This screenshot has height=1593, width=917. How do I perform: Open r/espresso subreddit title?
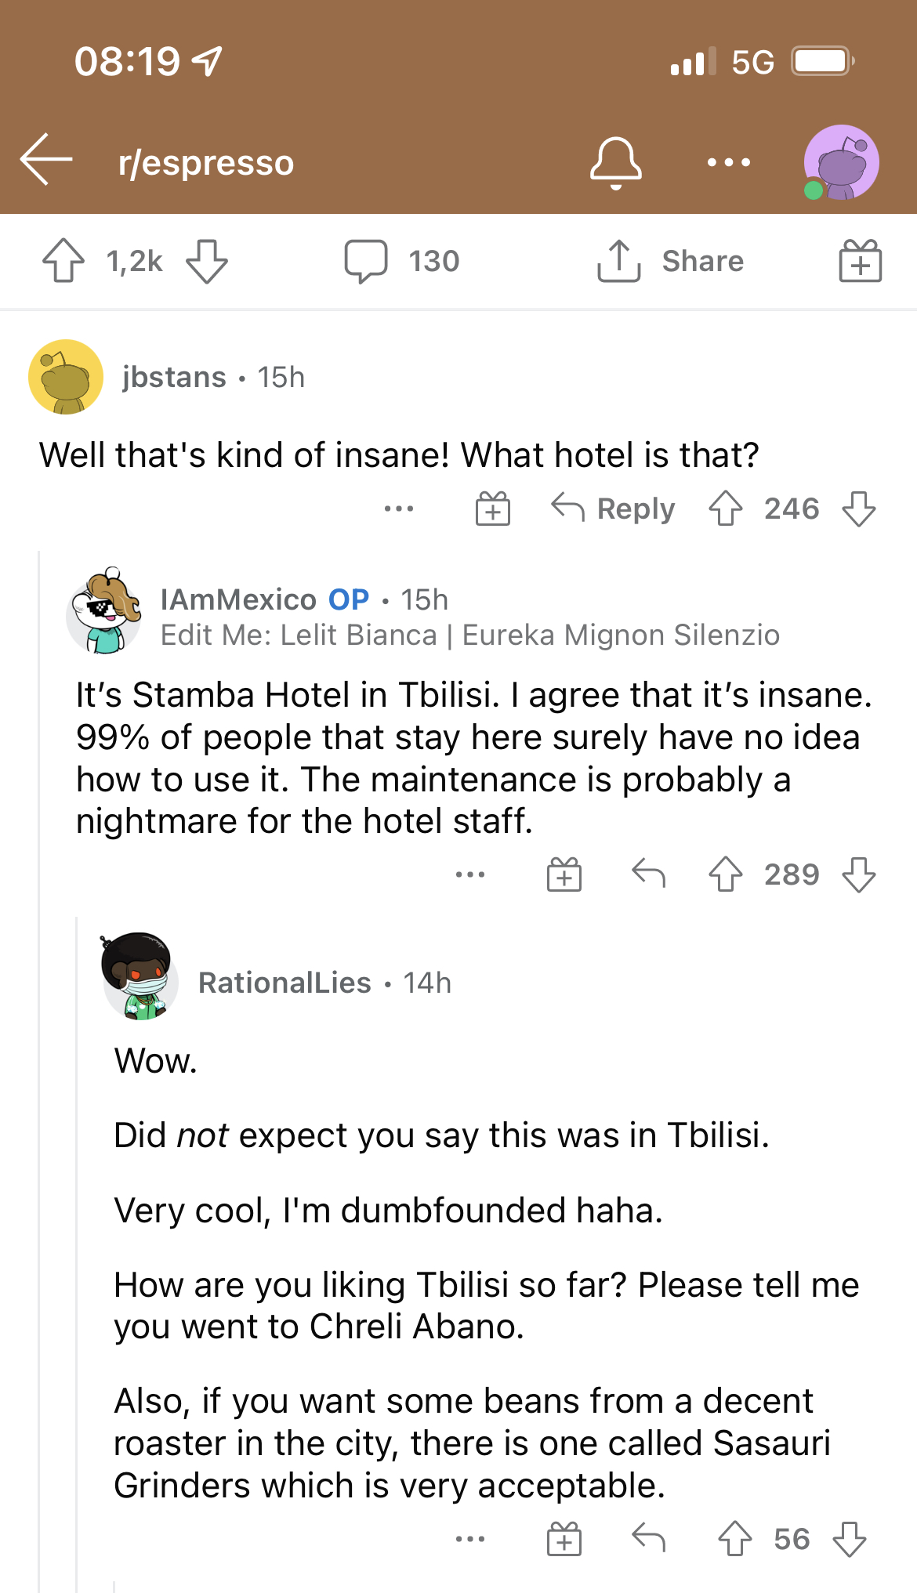click(x=206, y=163)
